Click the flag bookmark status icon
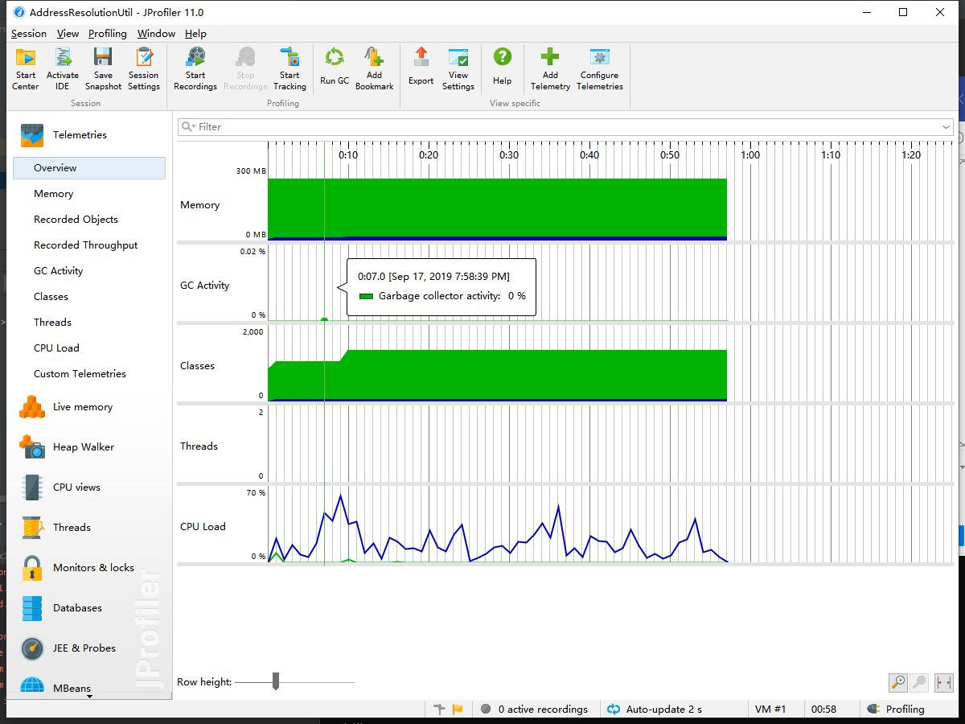This screenshot has width=965, height=724. [458, 709]
